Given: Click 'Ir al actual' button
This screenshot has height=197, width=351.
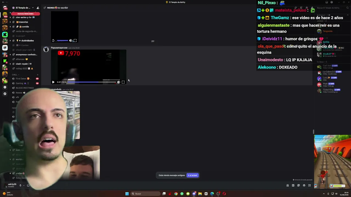Looking at the screenshot, I should tap(193, 175).
